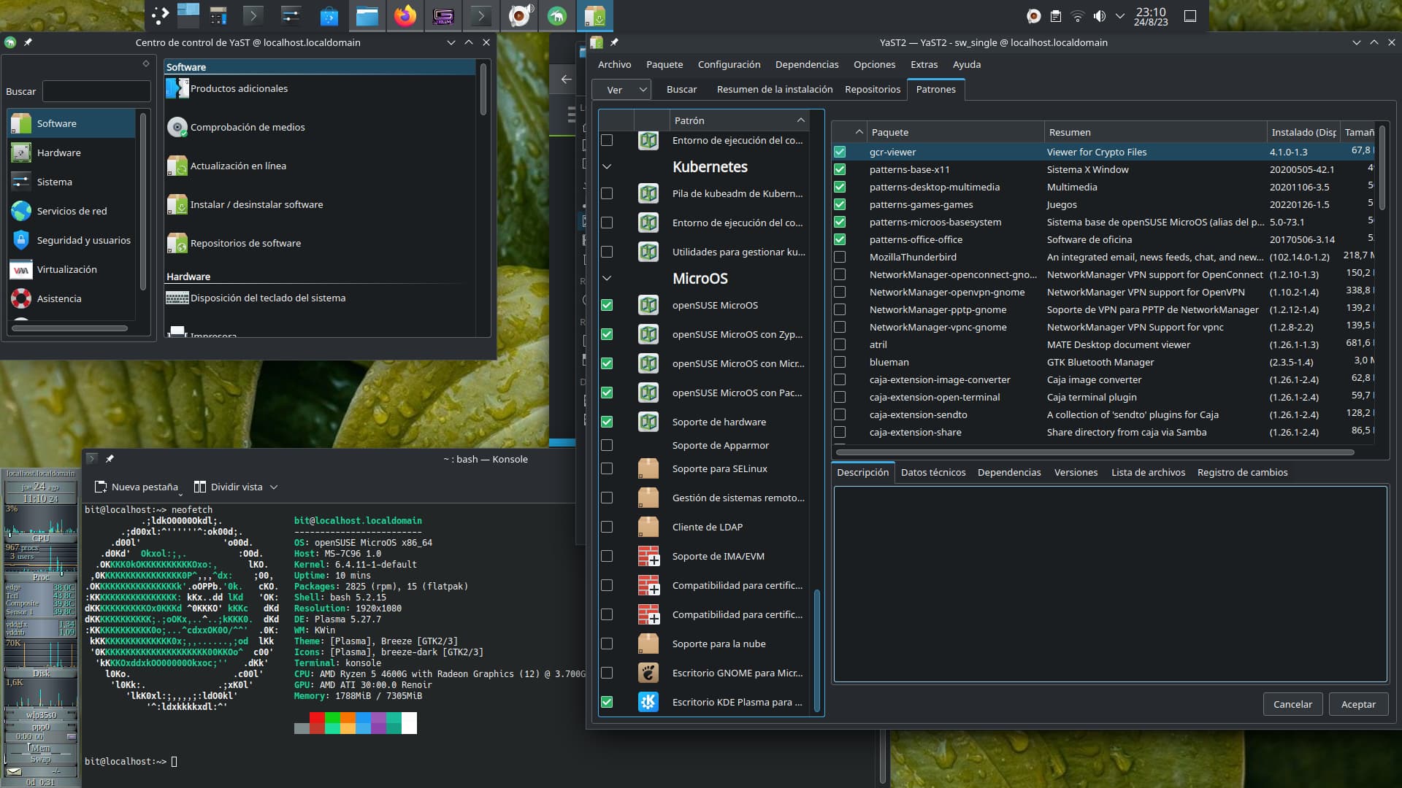Click the Repositorios de software icon
Screen dimensions: 1402x788
tap(177, 244)
